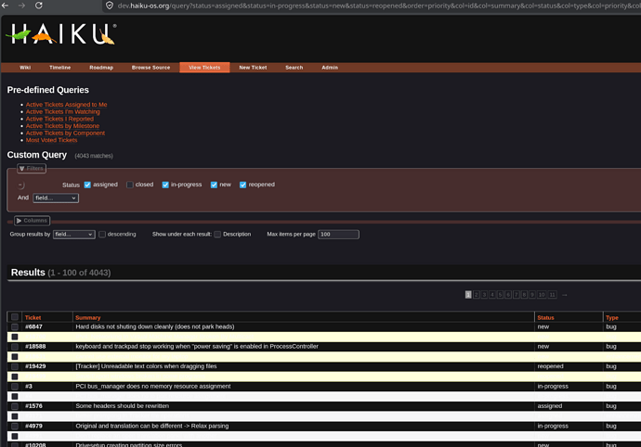
Task: Open the New Ticket tab
Action: click(253, 68)
